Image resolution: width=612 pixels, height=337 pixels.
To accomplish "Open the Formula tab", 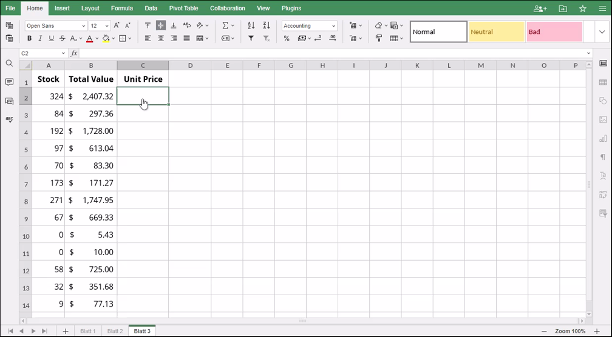I will coord(121,8).
